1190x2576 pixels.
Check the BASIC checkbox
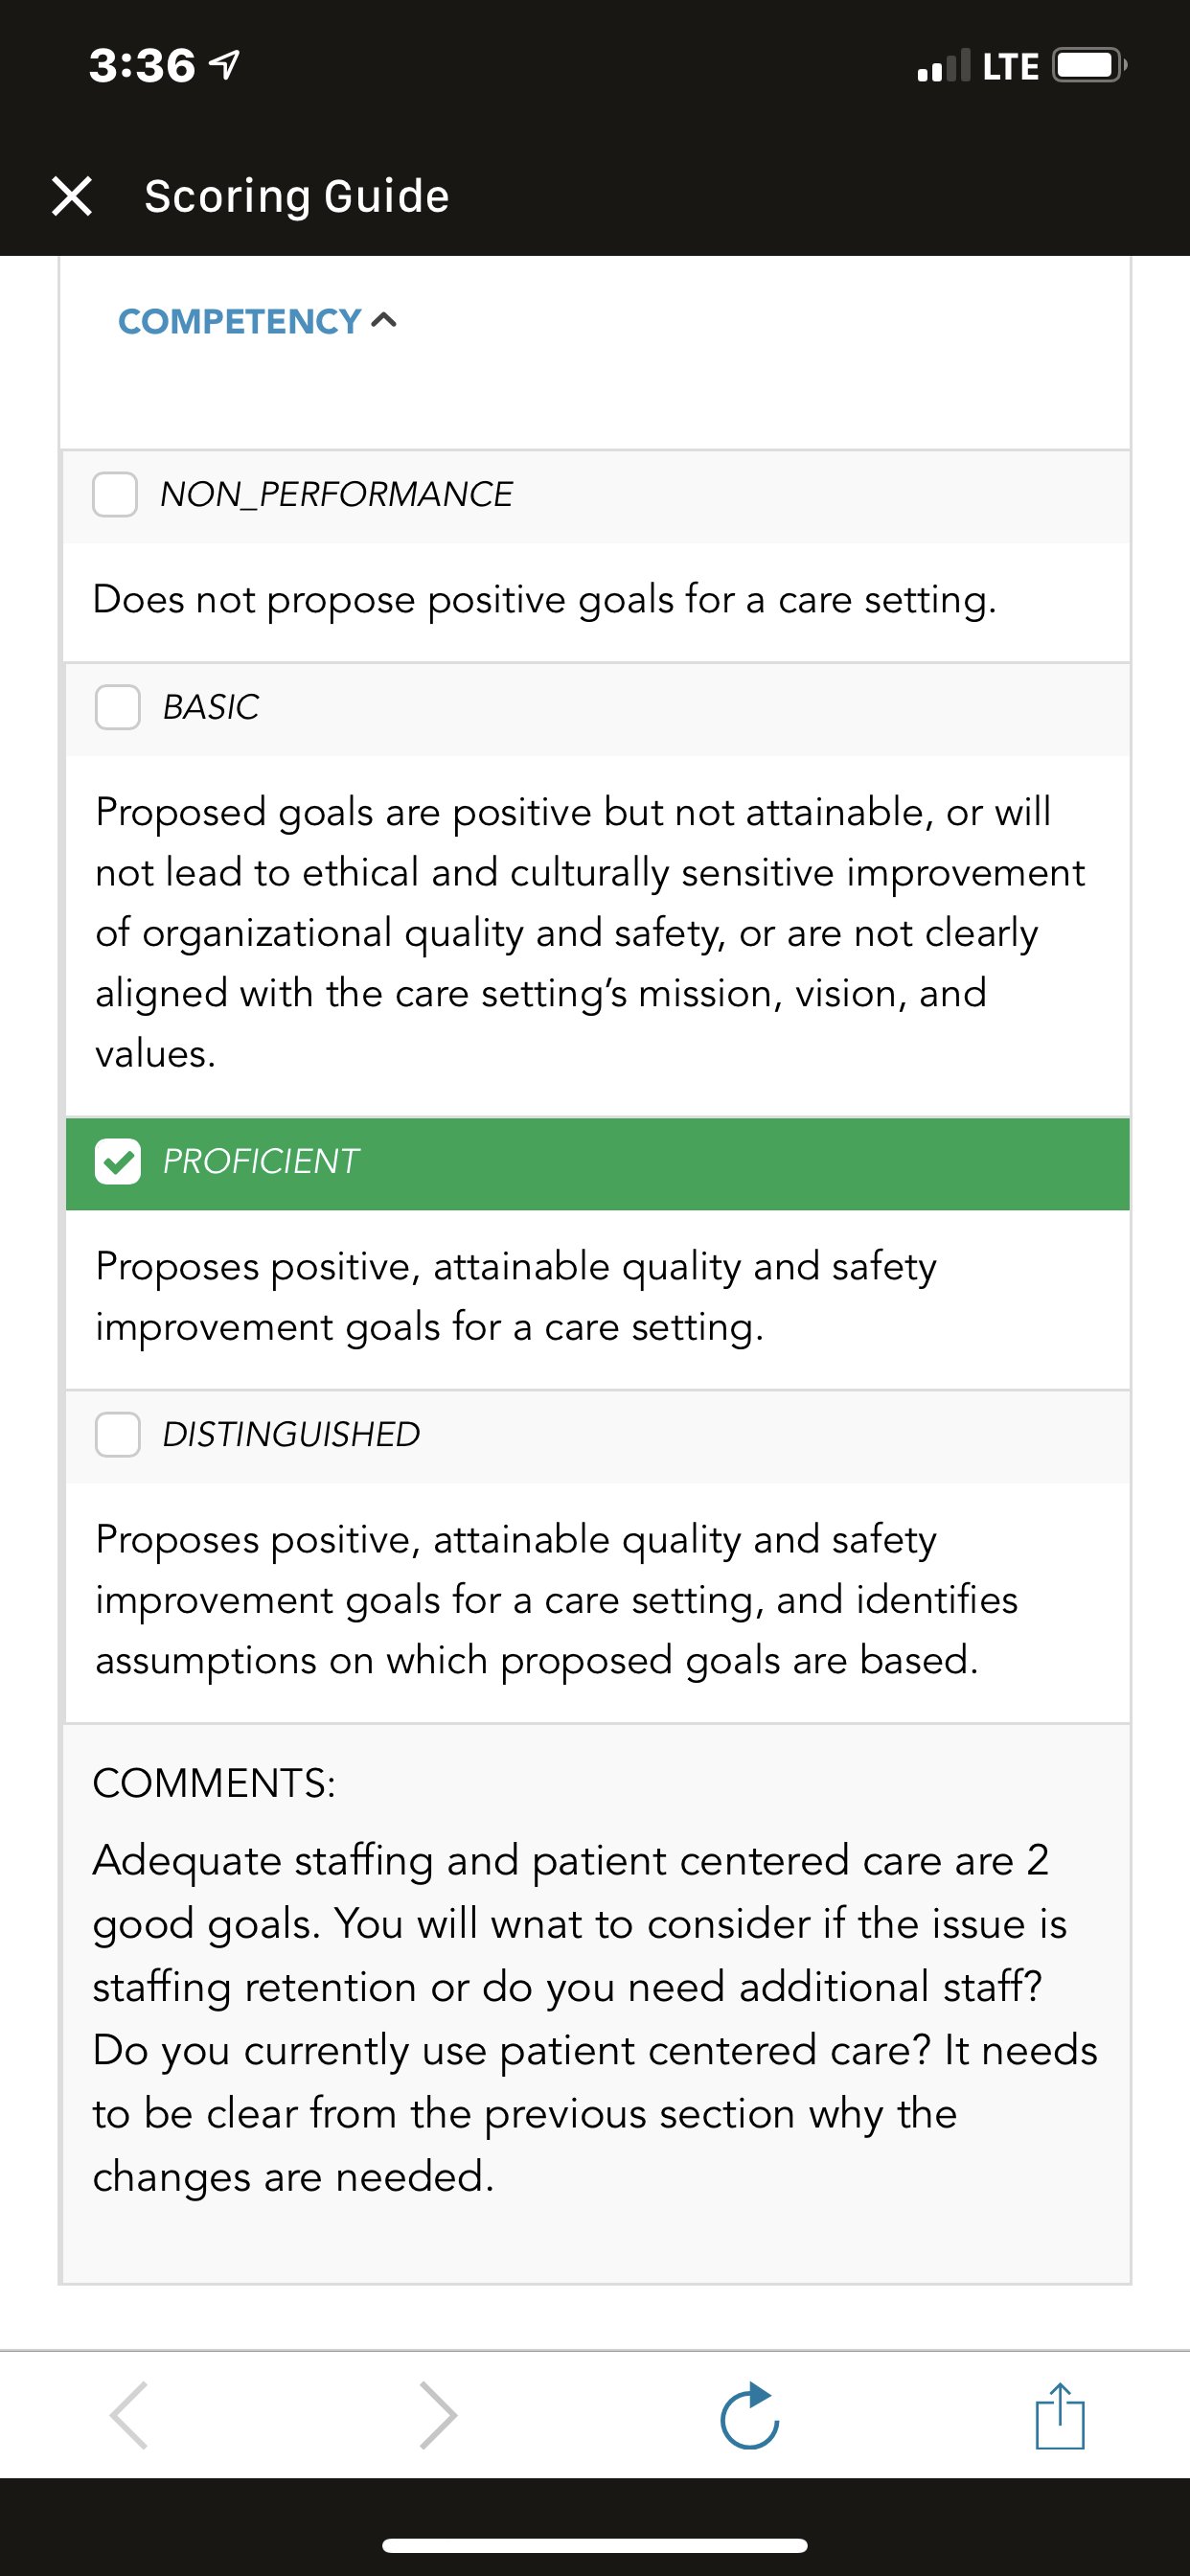(117, 707)
